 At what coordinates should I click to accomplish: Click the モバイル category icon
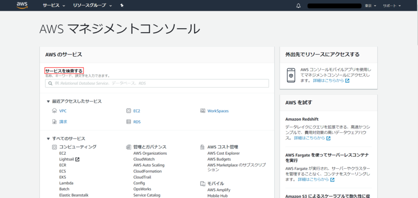203,183
